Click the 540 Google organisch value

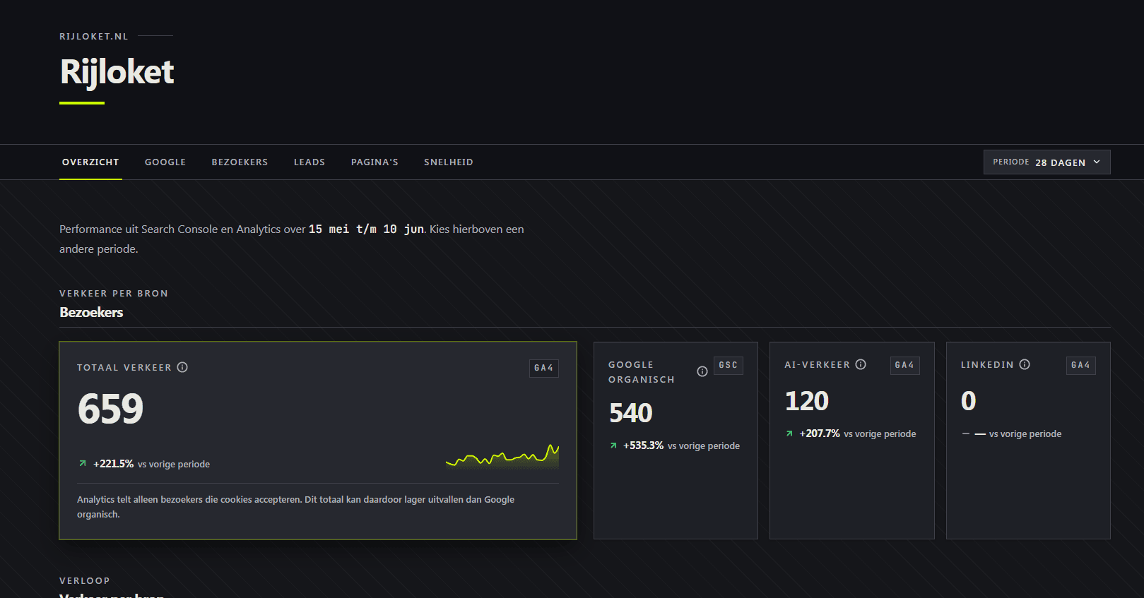[631, 413]
